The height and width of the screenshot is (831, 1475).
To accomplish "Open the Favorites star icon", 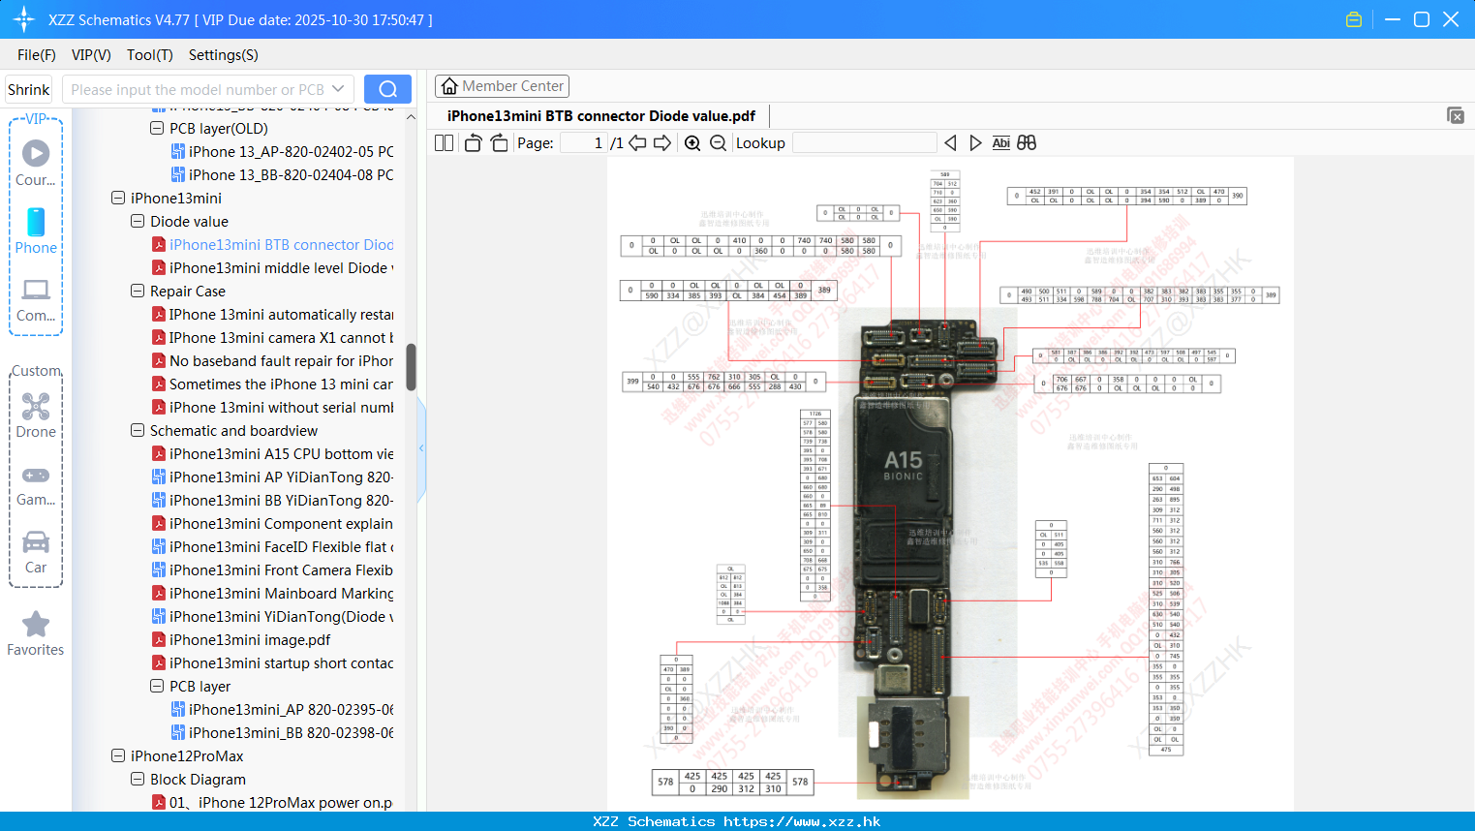I will 36,634.
